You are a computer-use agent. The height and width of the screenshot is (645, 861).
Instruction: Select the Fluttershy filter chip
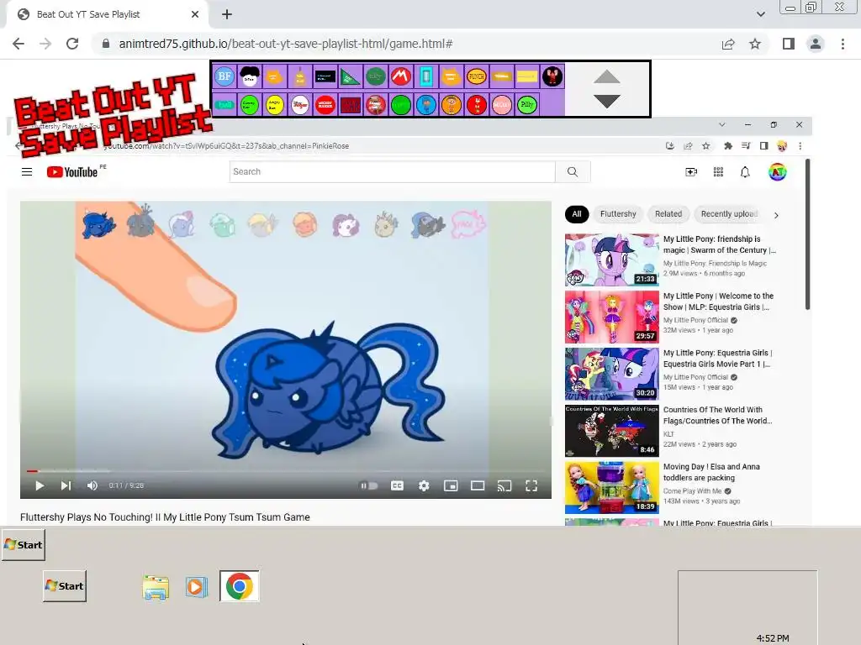click(x=618, y=214)
